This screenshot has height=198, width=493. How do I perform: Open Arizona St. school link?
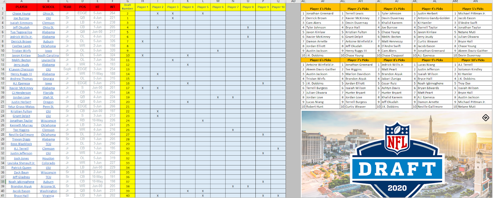click(48, 186)
